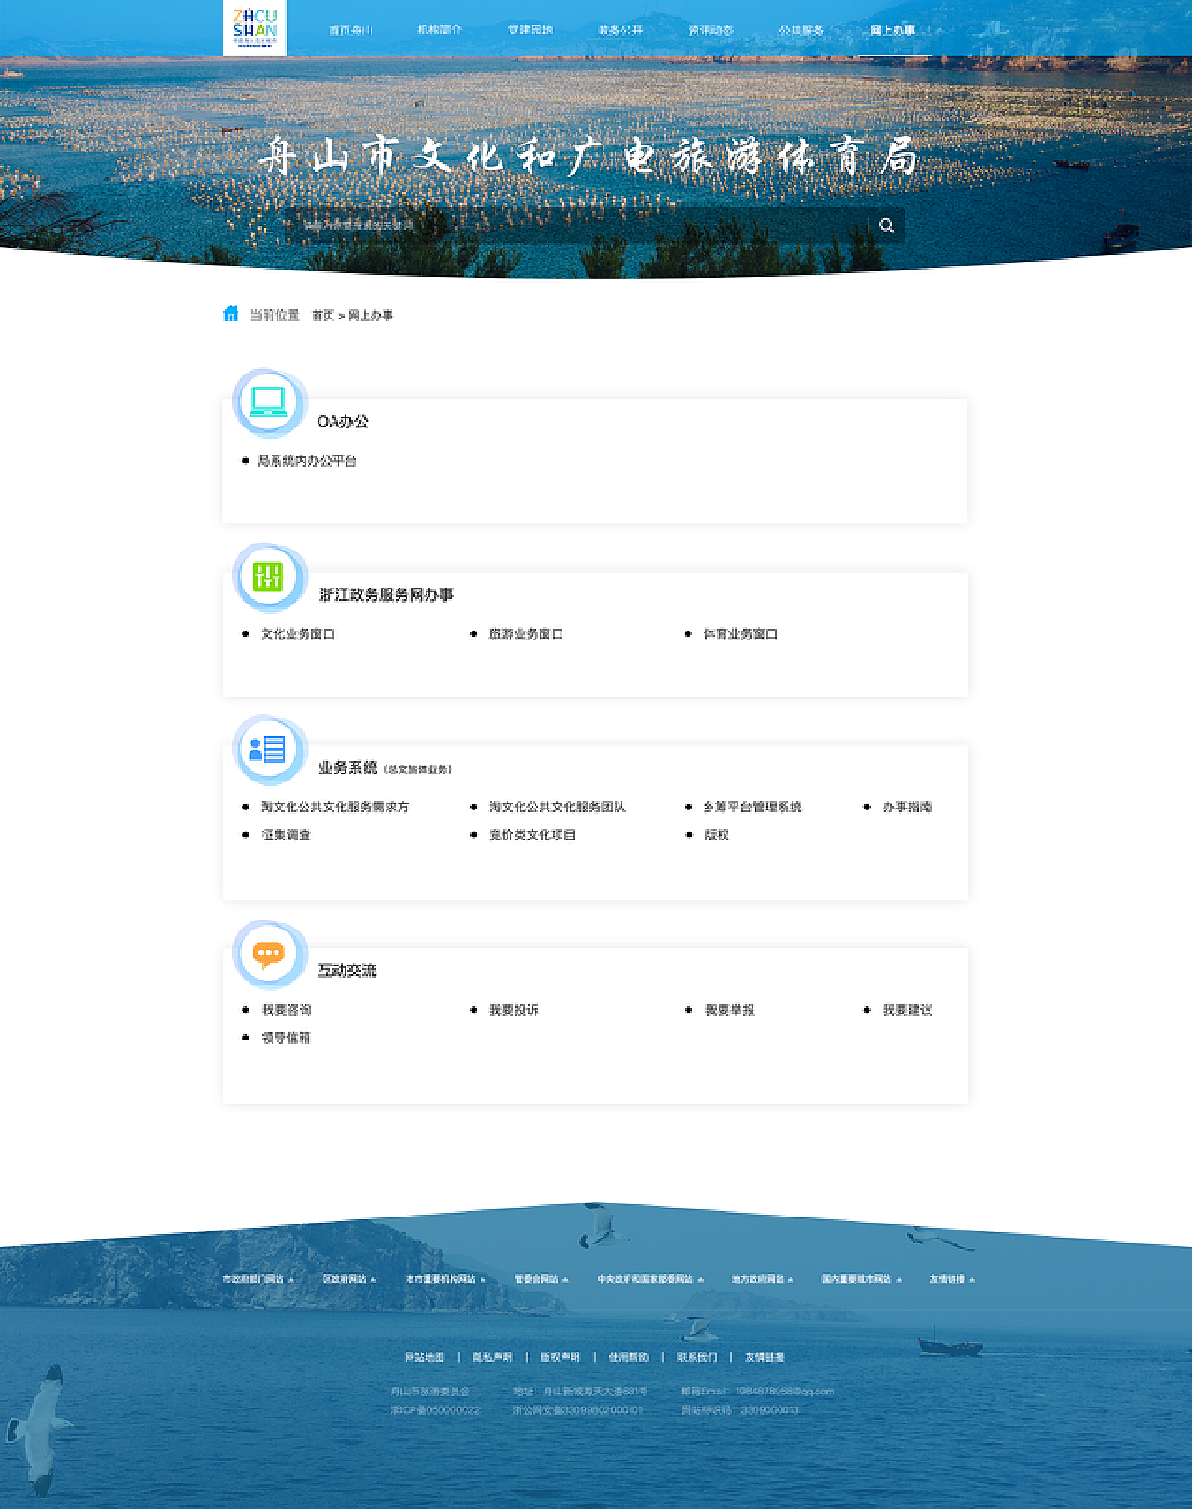Open 版权声明 footer link
The image size is (1192, 1509).
[561, 1357]
